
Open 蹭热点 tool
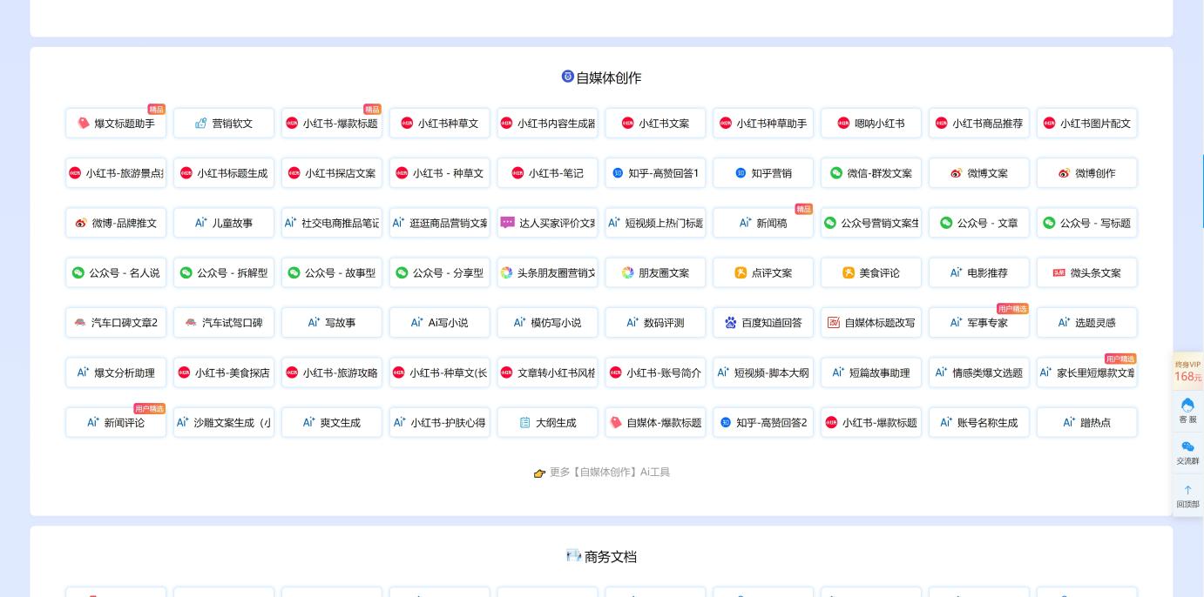click(x=1088, y=422)
